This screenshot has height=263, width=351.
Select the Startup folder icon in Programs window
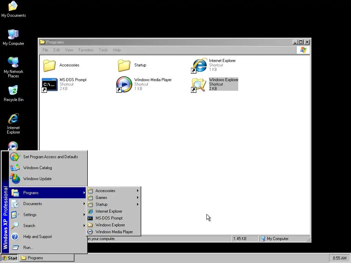click(x=124, y=65)
